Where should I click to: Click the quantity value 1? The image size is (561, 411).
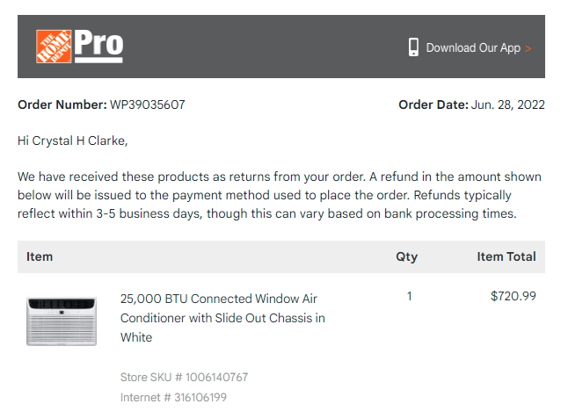click(409, 296)
